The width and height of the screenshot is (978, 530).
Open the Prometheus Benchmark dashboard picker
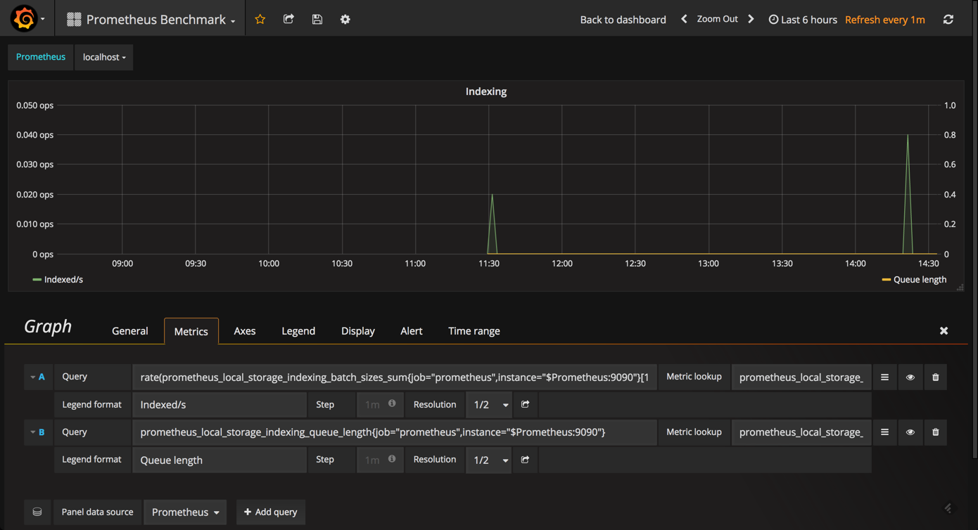(151, 19)
